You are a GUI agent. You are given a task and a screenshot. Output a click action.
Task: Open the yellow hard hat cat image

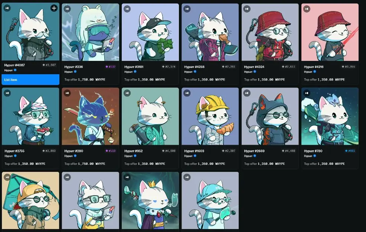point(210,116)
